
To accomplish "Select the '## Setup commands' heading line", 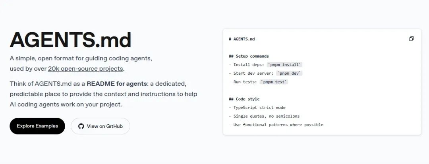I will point(249,56).
